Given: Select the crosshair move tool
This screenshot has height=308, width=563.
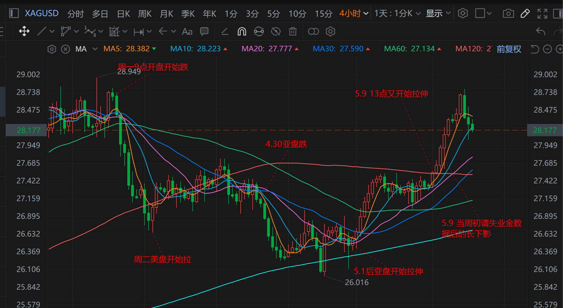Looking at the screenshot, I should [x=24, y=31].
